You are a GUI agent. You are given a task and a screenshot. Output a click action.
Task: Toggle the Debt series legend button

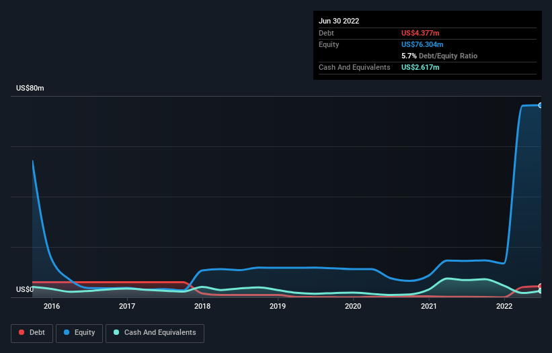(32, 333)
